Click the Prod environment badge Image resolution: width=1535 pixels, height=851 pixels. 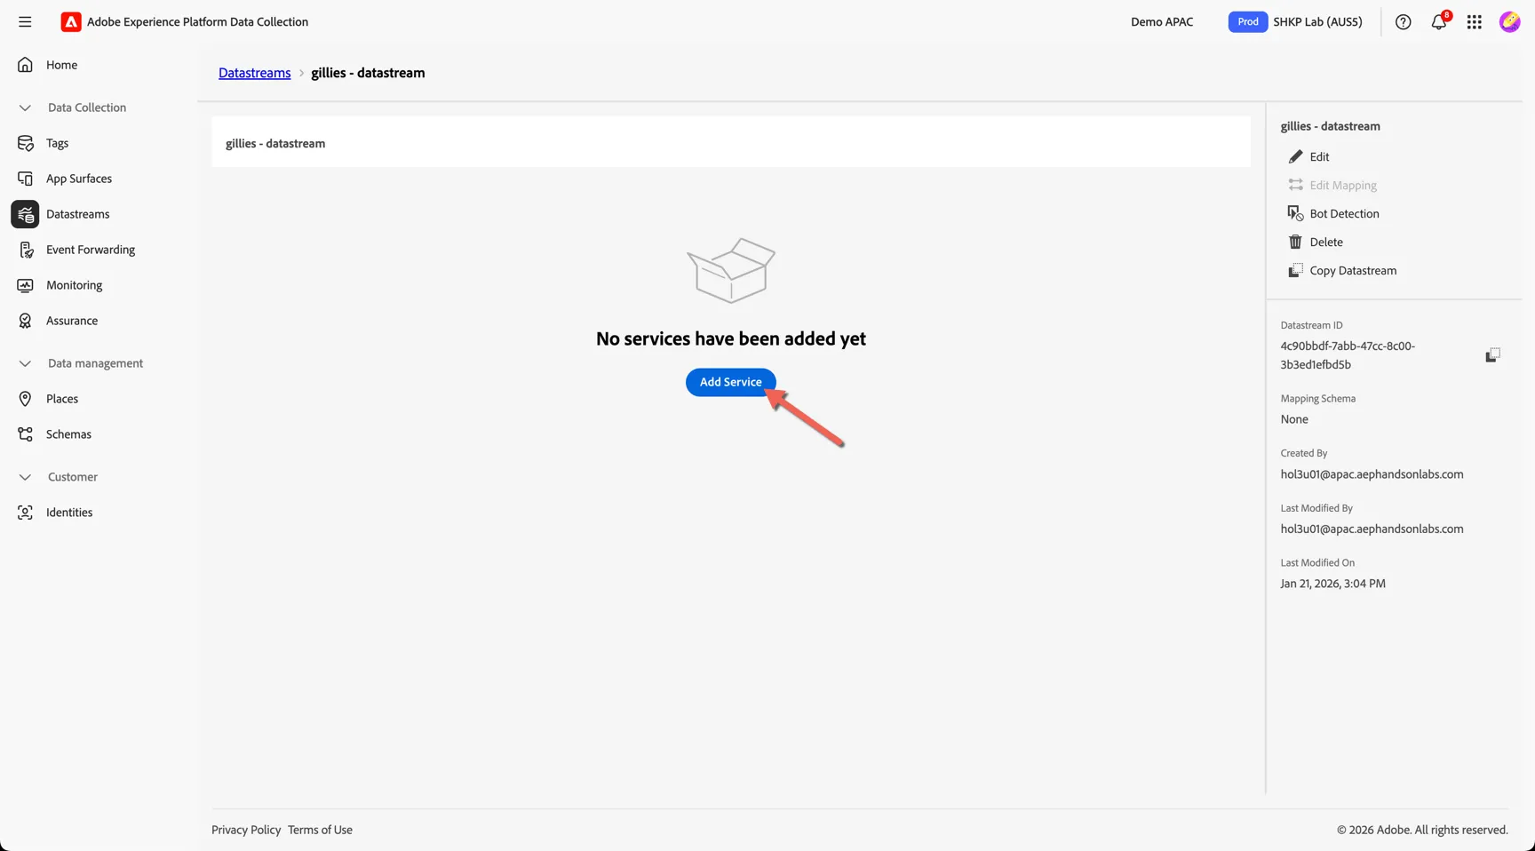(x=1247, y=21)
